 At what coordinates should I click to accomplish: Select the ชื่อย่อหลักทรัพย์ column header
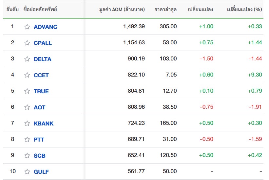pyautogui.click(x=40, y=9)
